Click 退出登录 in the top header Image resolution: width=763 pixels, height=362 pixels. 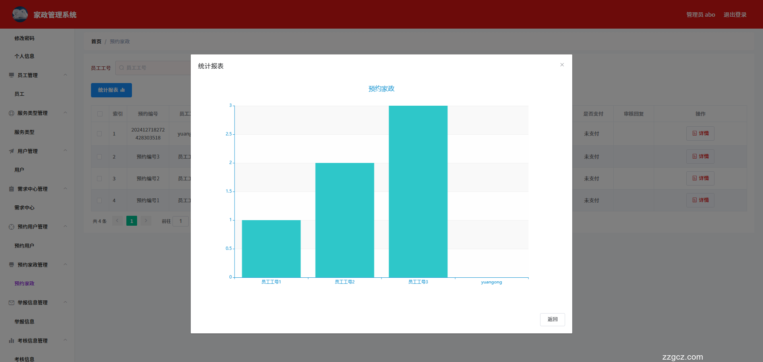pos(735,15)
